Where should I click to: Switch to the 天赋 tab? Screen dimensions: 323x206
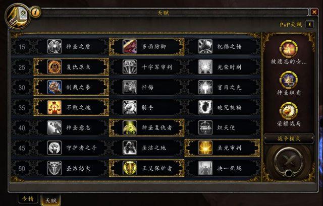click(50, 200)
